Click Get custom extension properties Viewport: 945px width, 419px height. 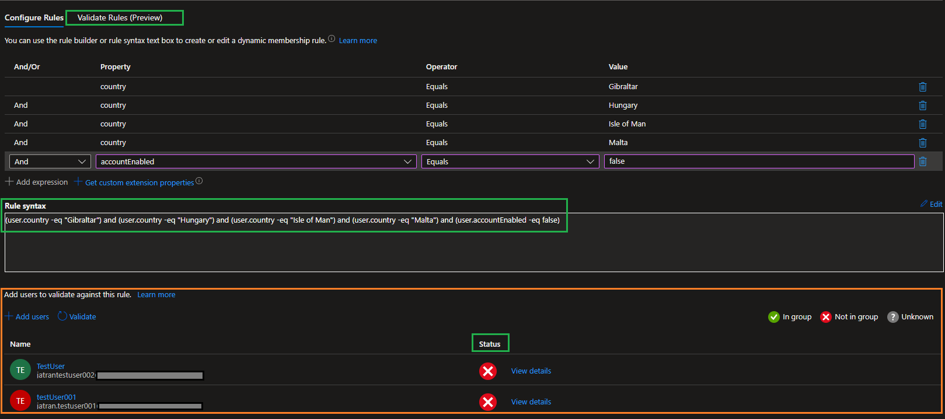(134, 182)
